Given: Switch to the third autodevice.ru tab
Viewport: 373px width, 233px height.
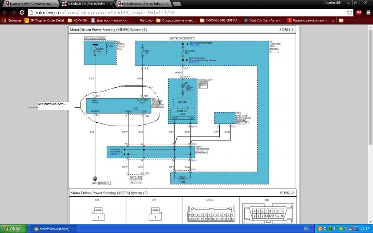Looking at the screenshot, I should pyautogui.click(x=143, y=4).
